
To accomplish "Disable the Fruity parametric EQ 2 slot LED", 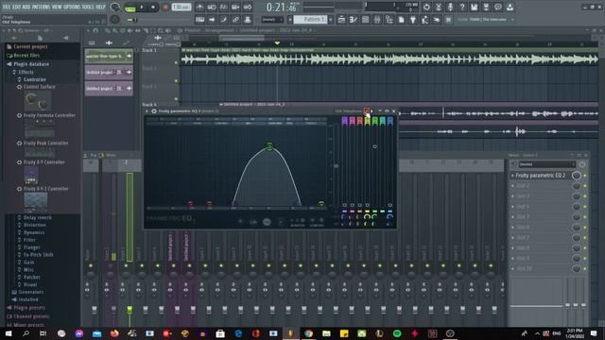I will pyautogui.click(x=585, y=176).
